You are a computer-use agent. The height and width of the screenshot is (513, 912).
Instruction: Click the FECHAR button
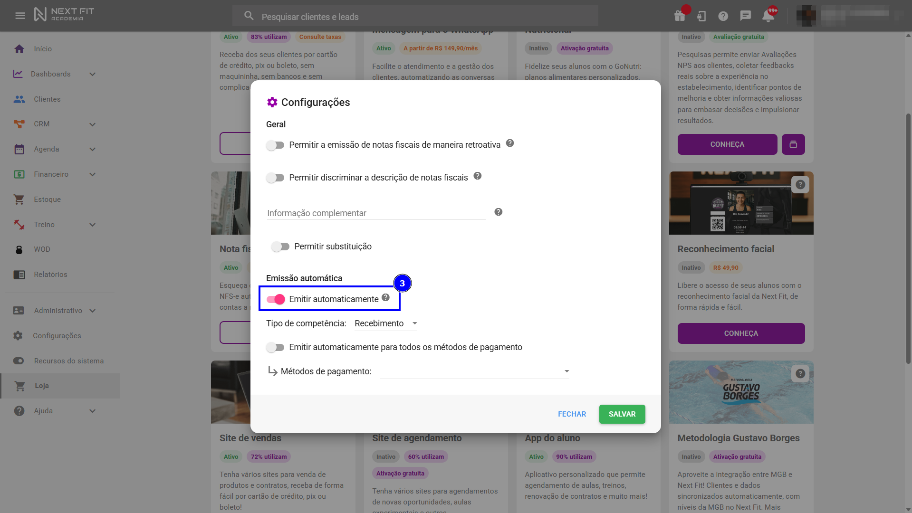coord(572,414)
